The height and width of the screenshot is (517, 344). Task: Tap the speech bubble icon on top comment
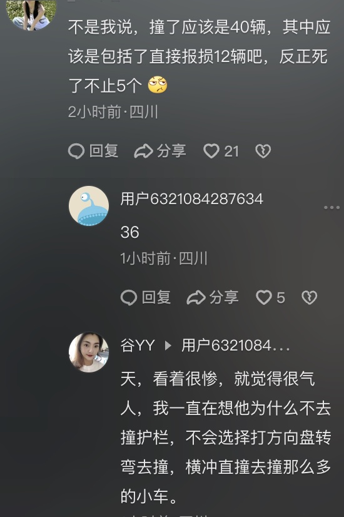[76, 151]
